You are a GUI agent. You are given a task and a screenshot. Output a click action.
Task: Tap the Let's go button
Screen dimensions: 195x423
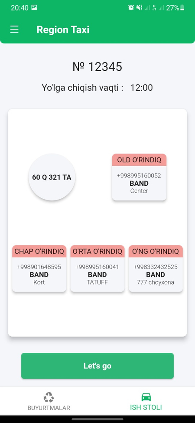coord(97,366)
